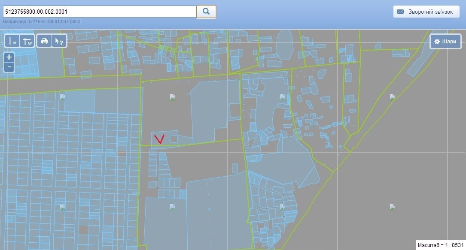Click the Масштаб = 1 : 8531 scale label

tap(440, 245)
